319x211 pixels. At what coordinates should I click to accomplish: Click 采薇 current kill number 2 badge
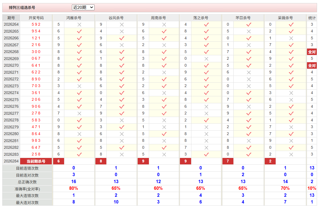pyautogui.click(x=270, y=161)
